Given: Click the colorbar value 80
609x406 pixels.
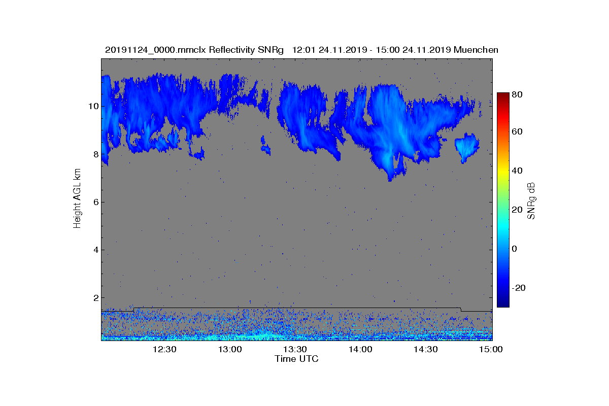Looking at the screenshot, I should 518,94.
